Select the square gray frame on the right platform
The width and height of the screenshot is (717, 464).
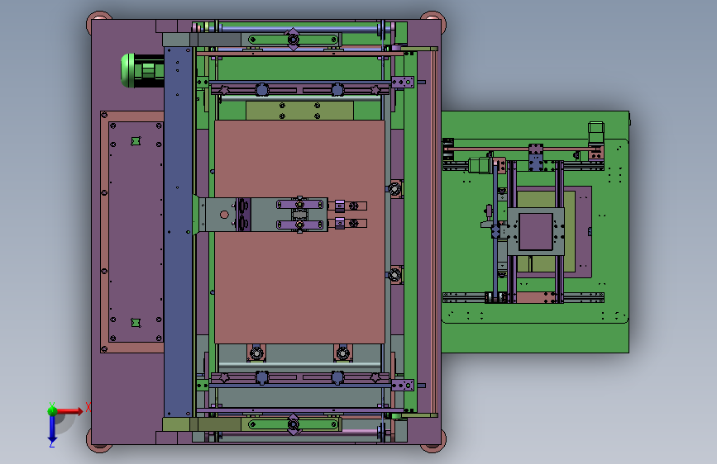(535, 231)
